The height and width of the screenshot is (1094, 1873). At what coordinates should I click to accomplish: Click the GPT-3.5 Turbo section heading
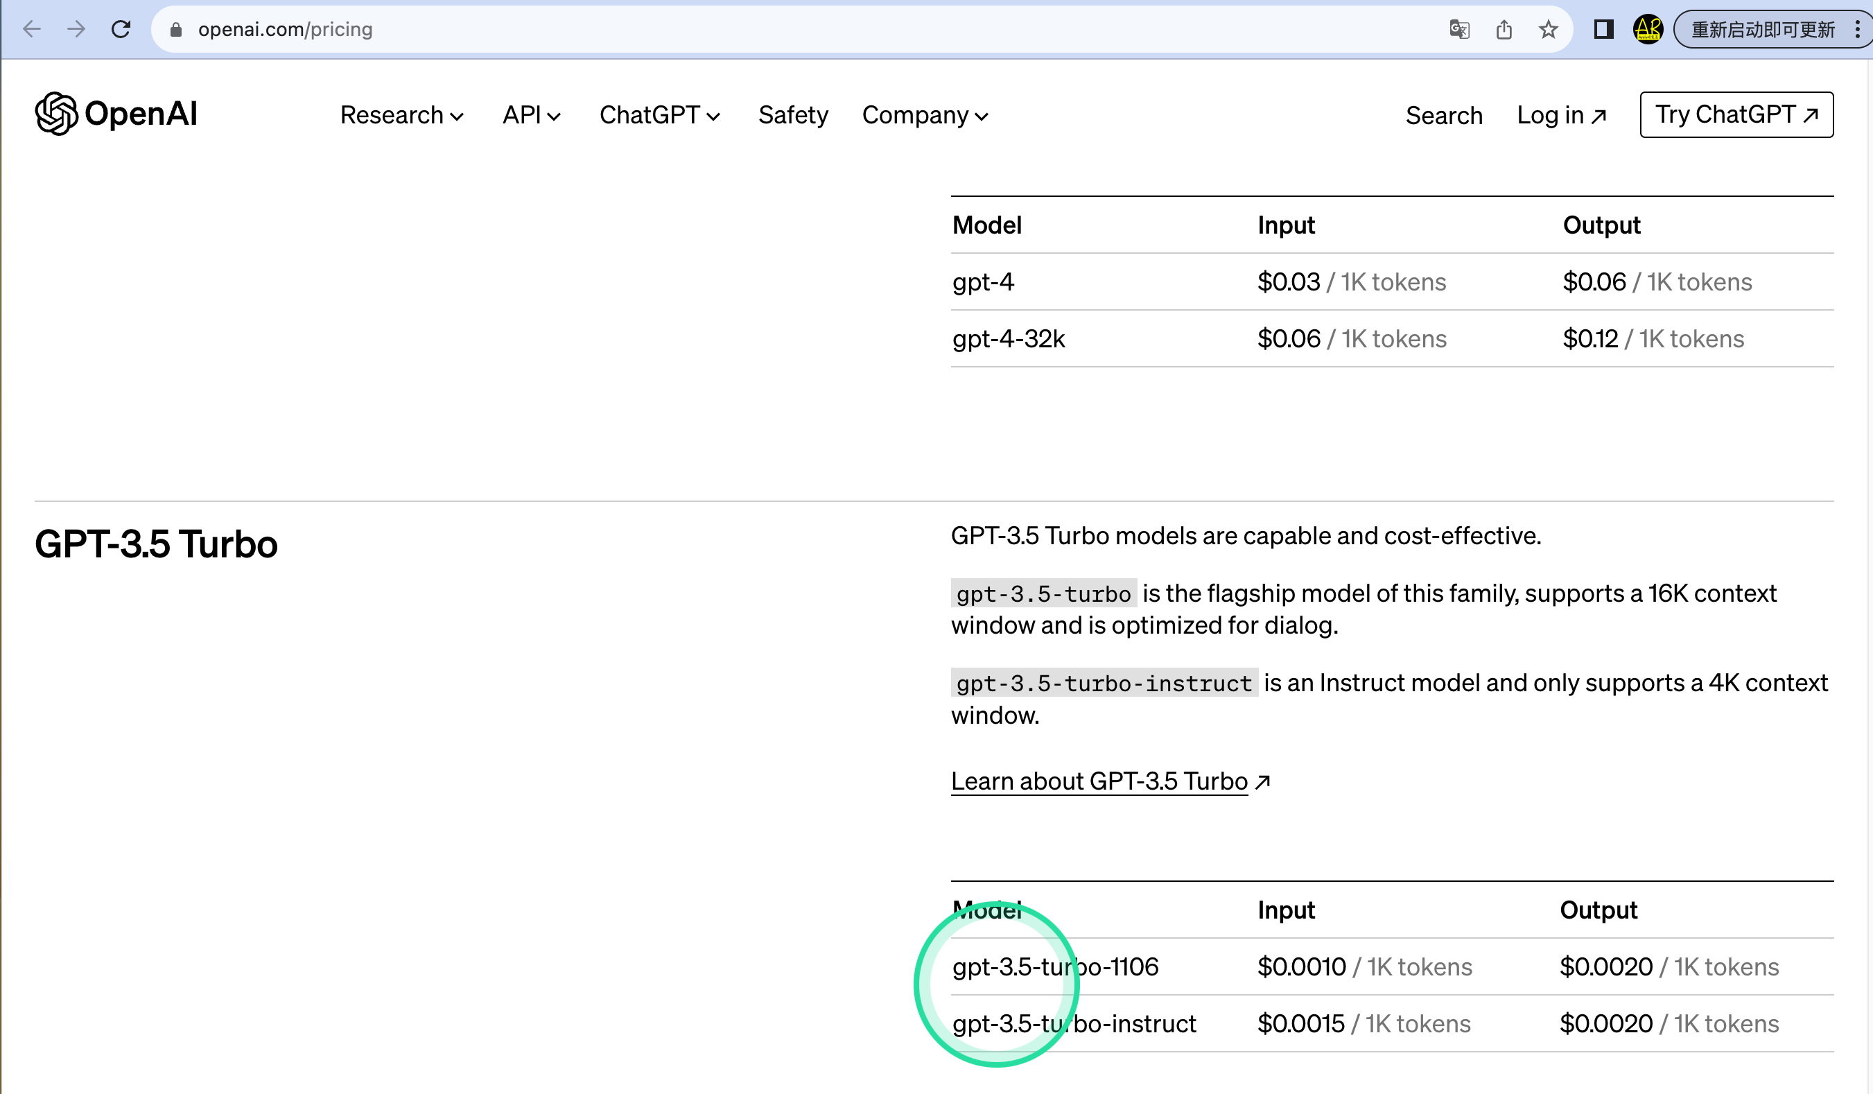coord(156,544)
